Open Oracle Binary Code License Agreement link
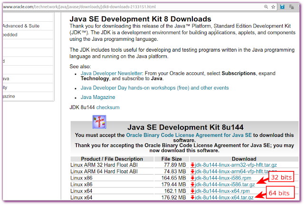 click(x=189, y=135)
